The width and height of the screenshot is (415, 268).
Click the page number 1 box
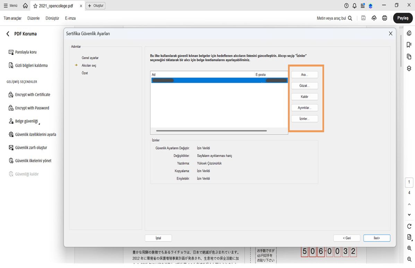click(x=409, y=182)
